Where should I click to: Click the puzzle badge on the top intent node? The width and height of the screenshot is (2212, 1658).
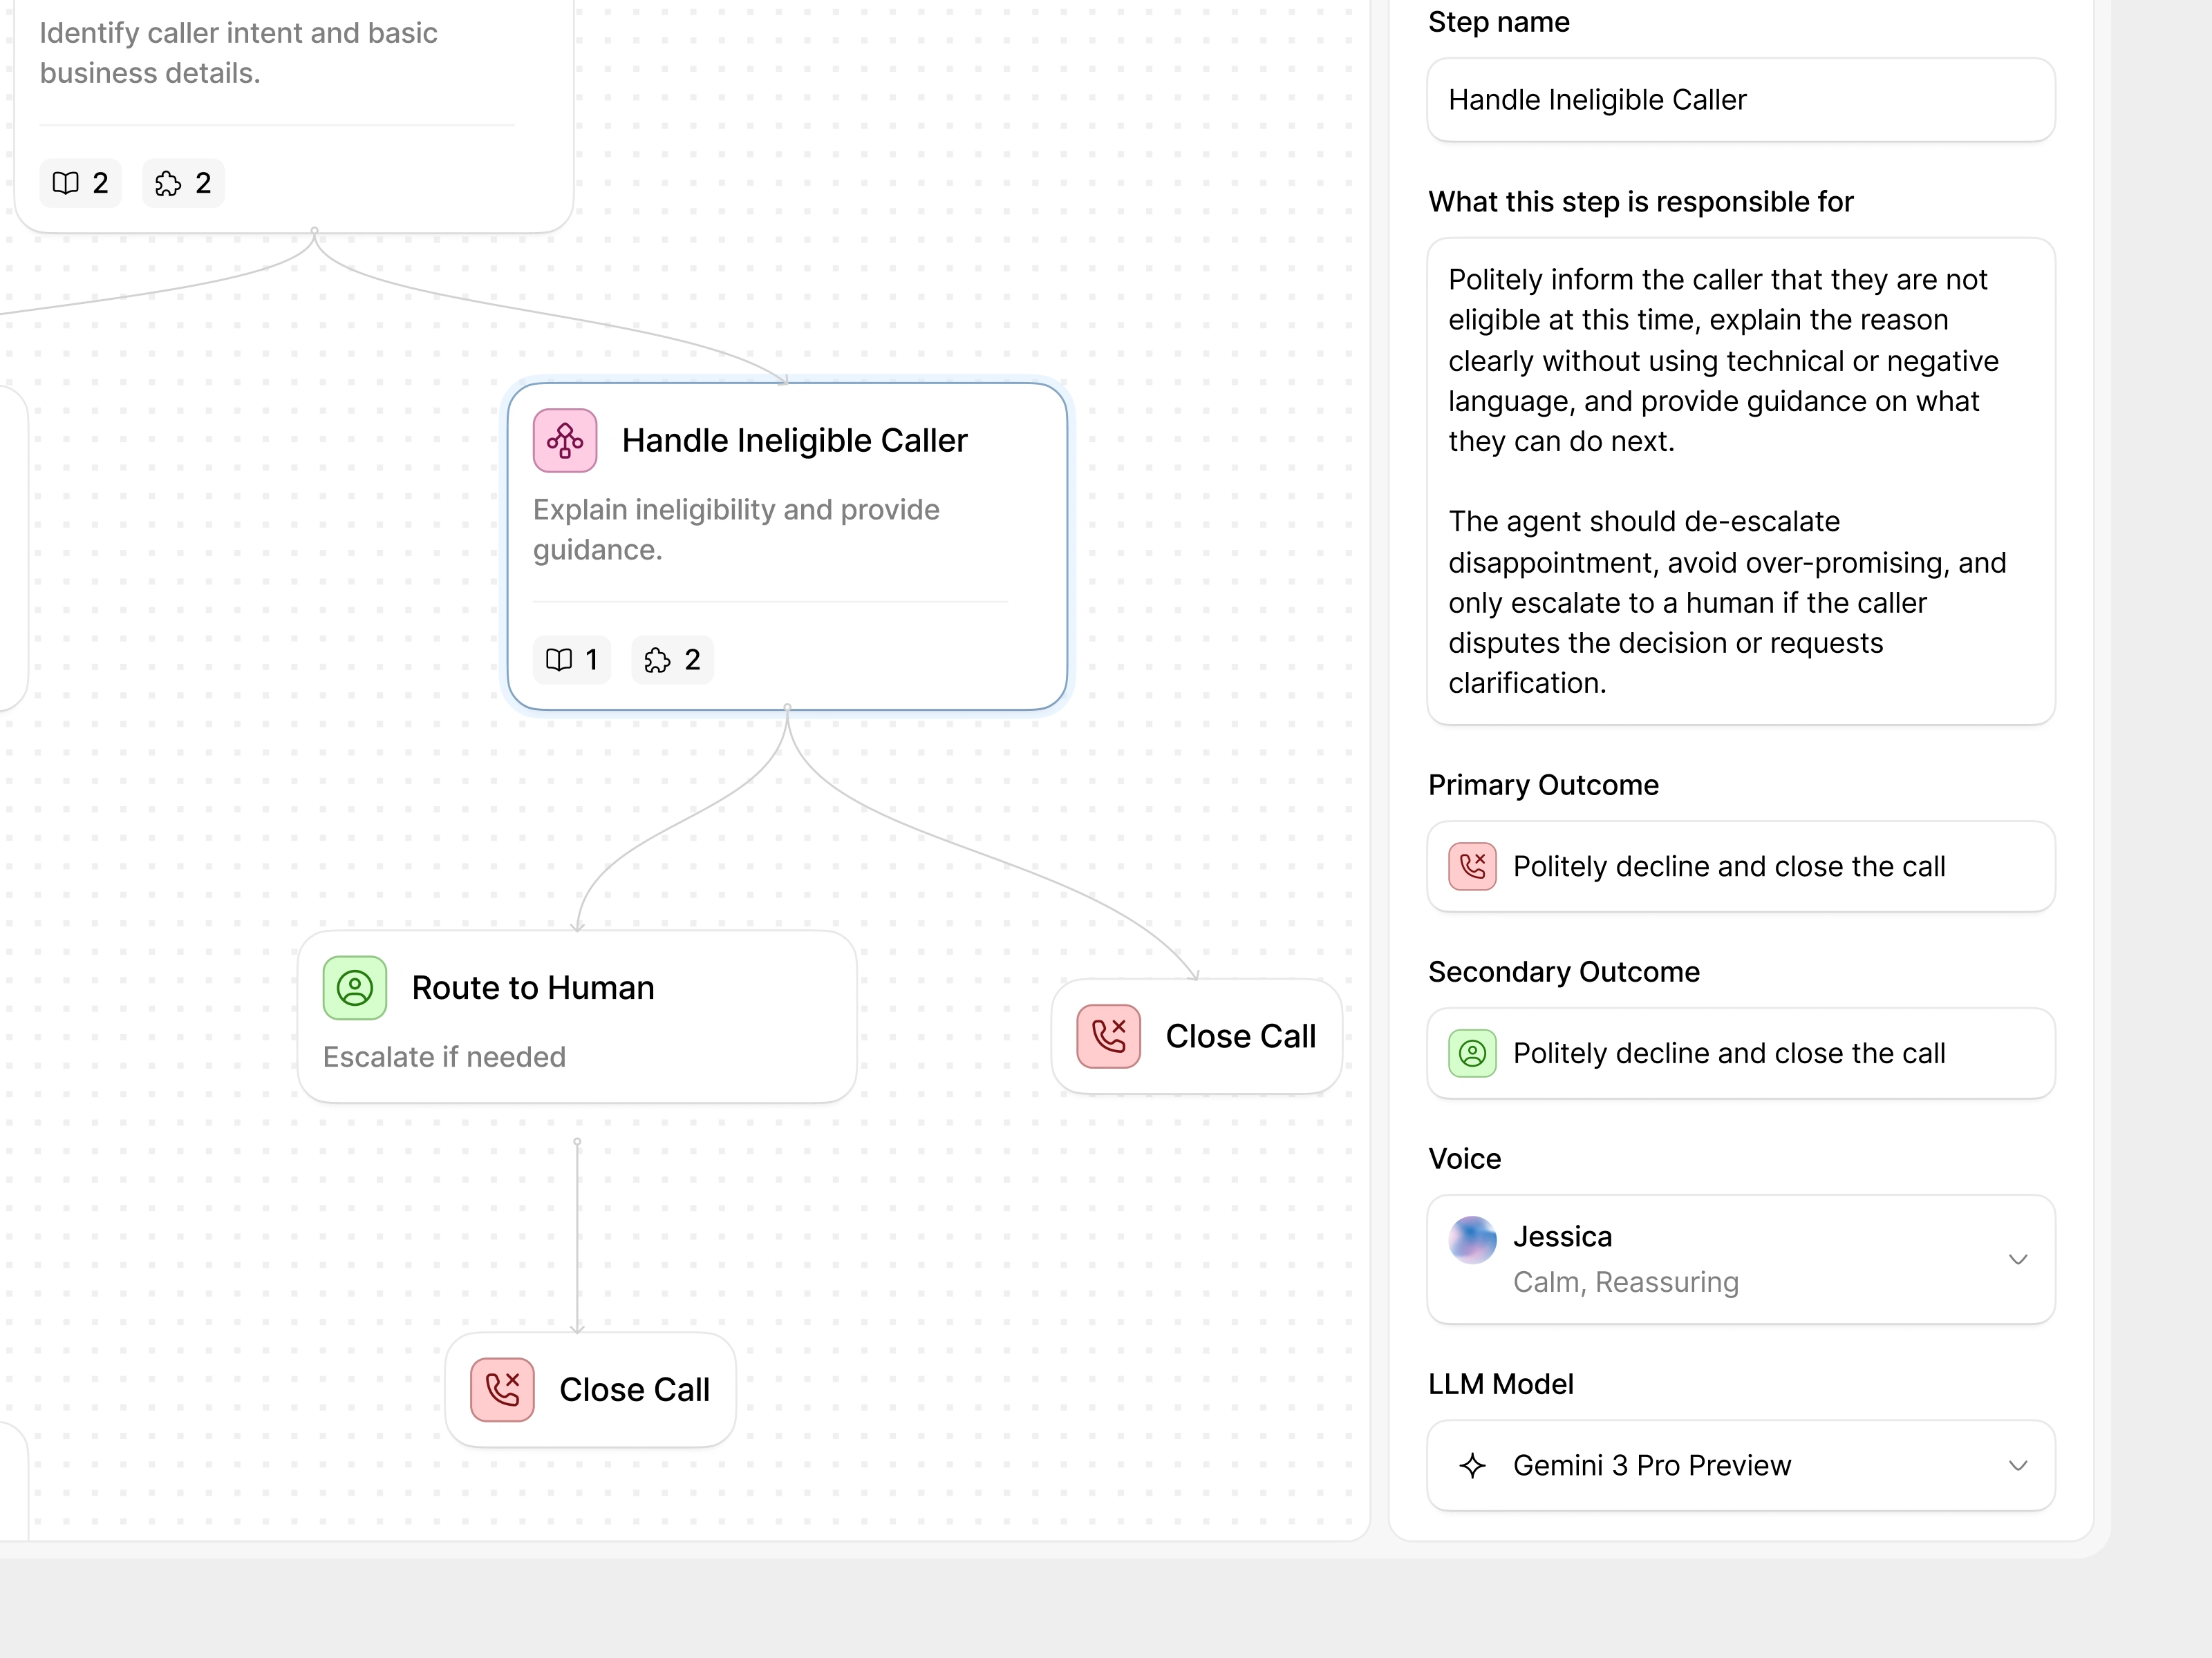coord(183,183)
